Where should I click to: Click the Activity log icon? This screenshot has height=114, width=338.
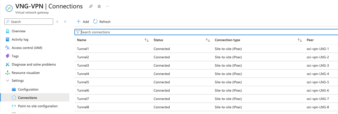point(7,39)
